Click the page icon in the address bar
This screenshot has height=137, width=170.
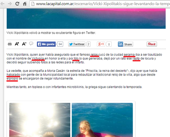[33, 4]
